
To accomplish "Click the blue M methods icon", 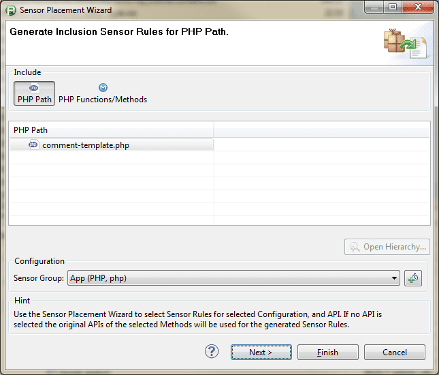I will click(x=103, y=87).
